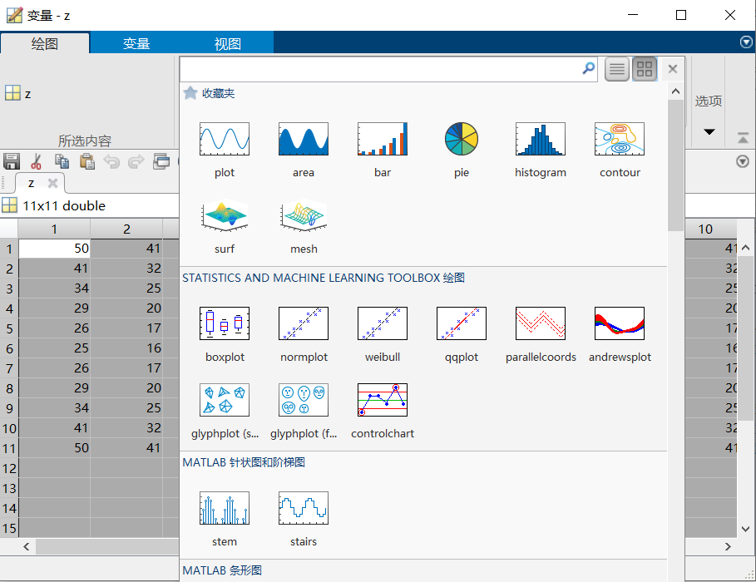Select column header 2

point(126,229)
